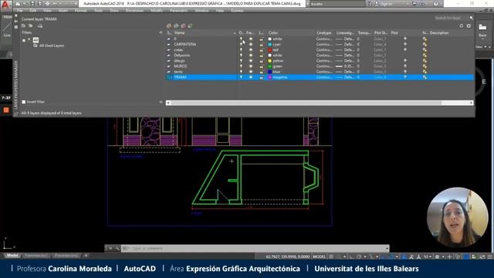Open the Dimension menu
This screenshot has height=278, width=494.
[134, 10]
